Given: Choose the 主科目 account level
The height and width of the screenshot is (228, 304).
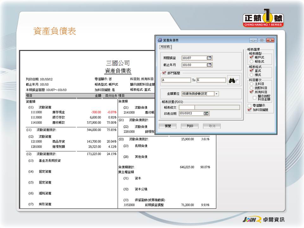Looking at the screenshot, I should click(251, 84).
